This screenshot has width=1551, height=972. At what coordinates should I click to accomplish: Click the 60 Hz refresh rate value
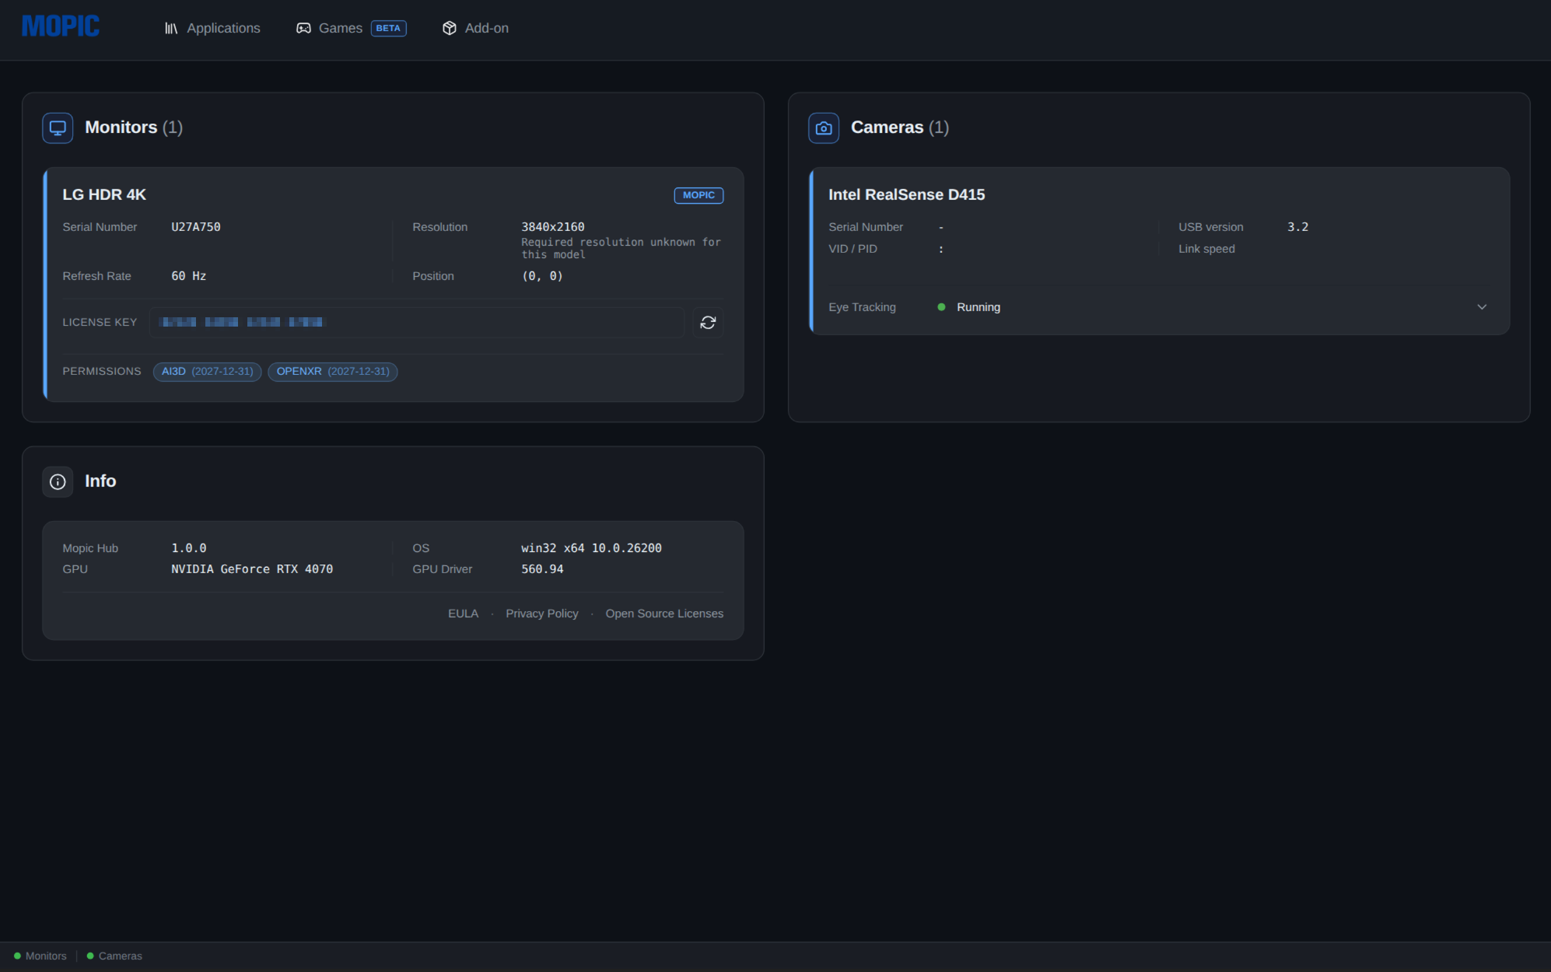pyautogui.click(x=189, y=276)
